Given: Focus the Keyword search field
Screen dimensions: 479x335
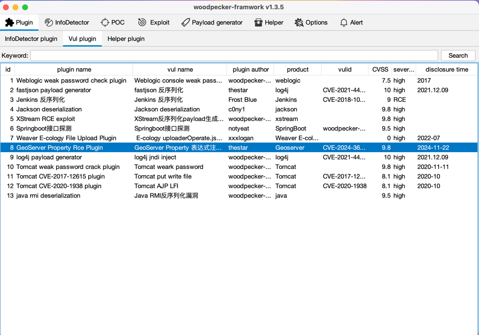Looking at the screenshot, I should (234, 56).
